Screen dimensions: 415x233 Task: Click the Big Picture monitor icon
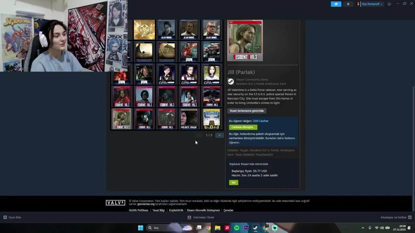click(389, 4)
